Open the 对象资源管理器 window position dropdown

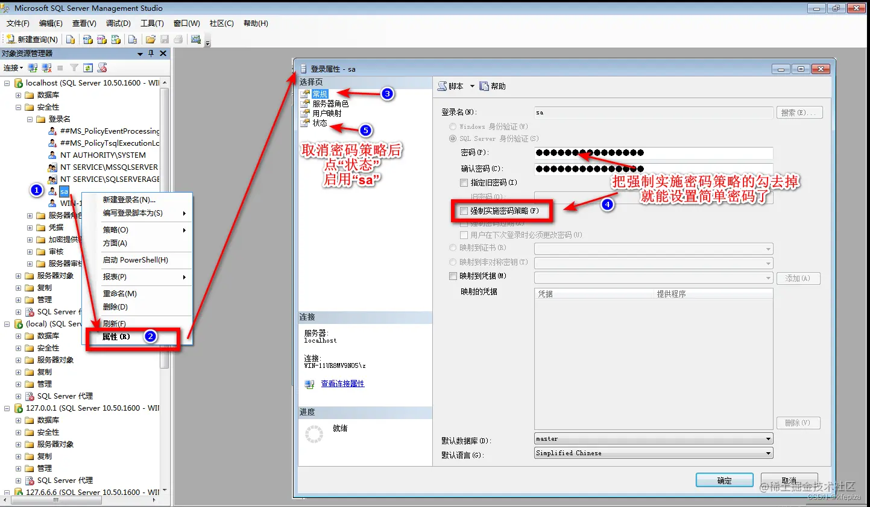tap(140, 54)
